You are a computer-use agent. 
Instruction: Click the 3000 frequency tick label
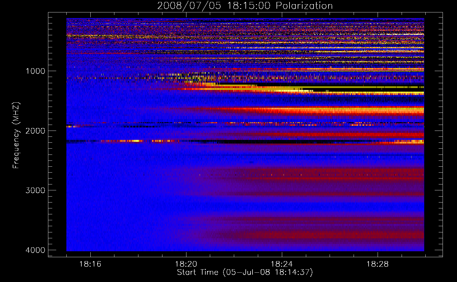pos(35,190)
